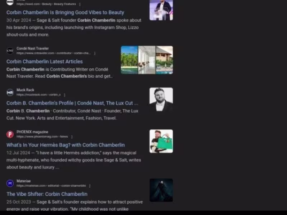Open the WWD result thumbnail image
287x215 pixels.
161,10
